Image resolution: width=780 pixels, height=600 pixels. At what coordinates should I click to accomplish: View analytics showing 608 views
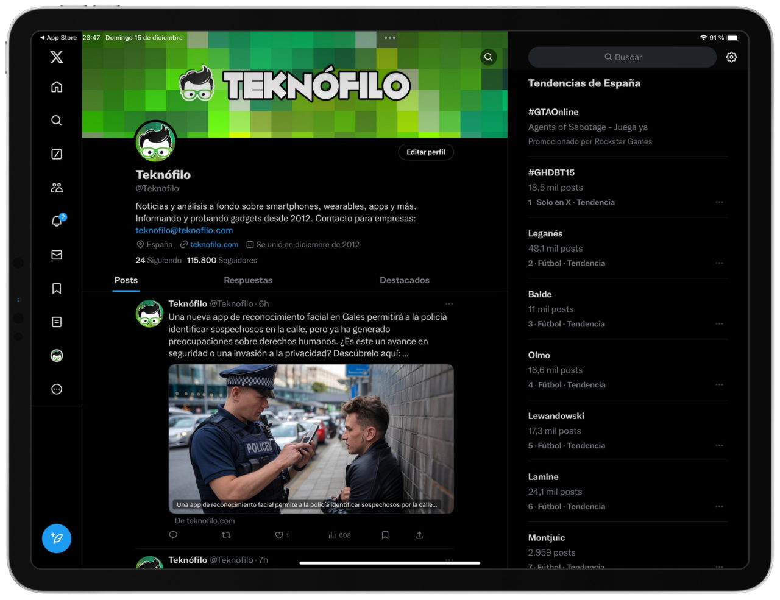click(339, 535)
